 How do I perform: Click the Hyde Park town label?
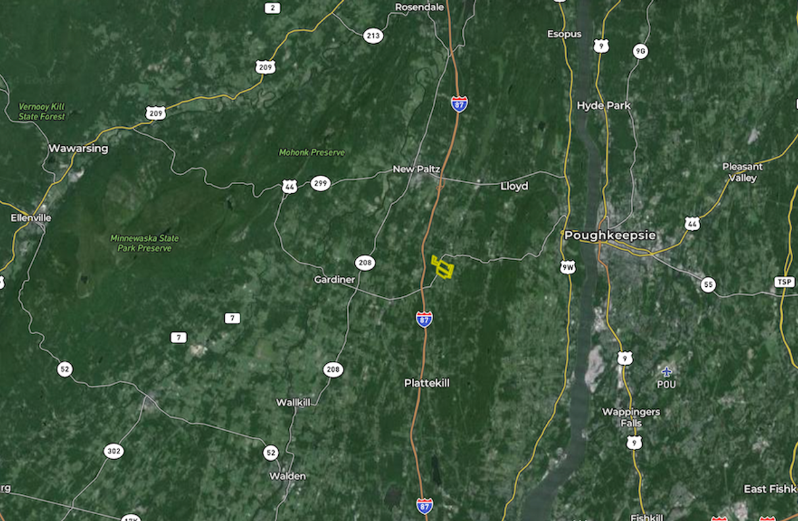click(604, 105)
